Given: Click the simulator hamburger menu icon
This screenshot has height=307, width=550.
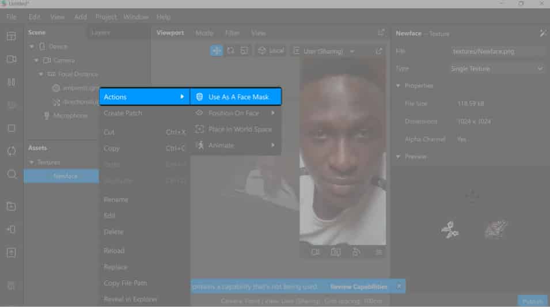Looking at the screenshot, I should click(x=378, y=252).
